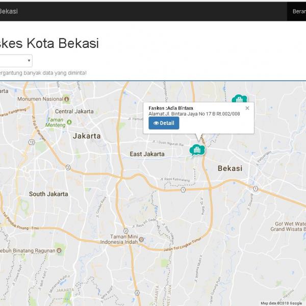Click the Bekasi city label on map

tap(229, 168)
